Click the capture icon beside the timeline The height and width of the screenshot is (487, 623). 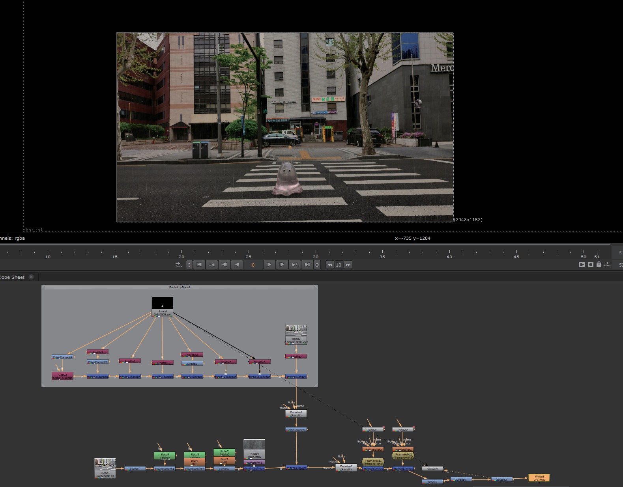click(x=591, y=265)
